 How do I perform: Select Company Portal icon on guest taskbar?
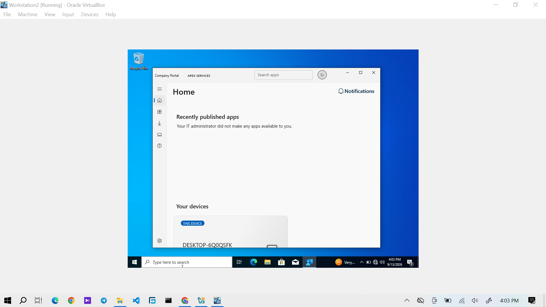click(x=309, y=262)
